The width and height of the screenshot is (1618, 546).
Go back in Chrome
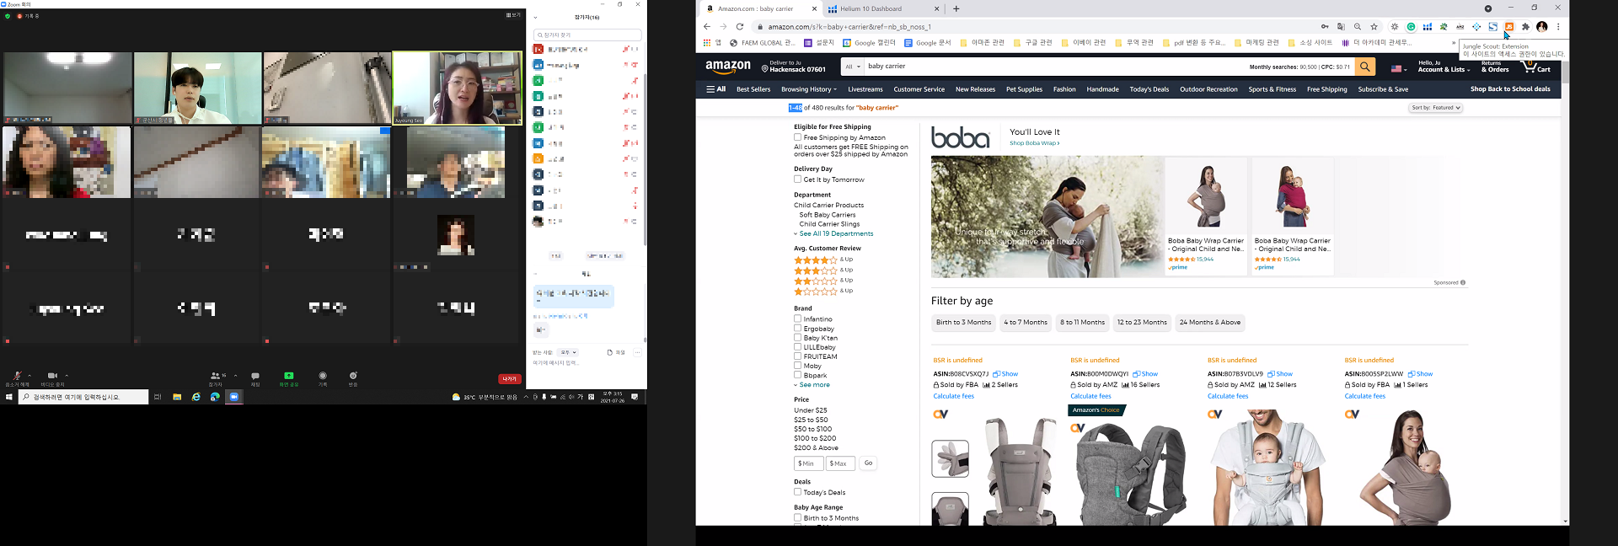point(707,27)
